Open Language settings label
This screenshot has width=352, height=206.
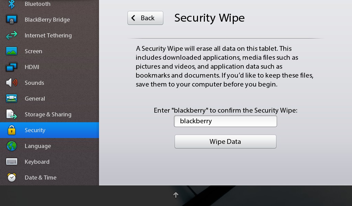click(x=38, y=146)
